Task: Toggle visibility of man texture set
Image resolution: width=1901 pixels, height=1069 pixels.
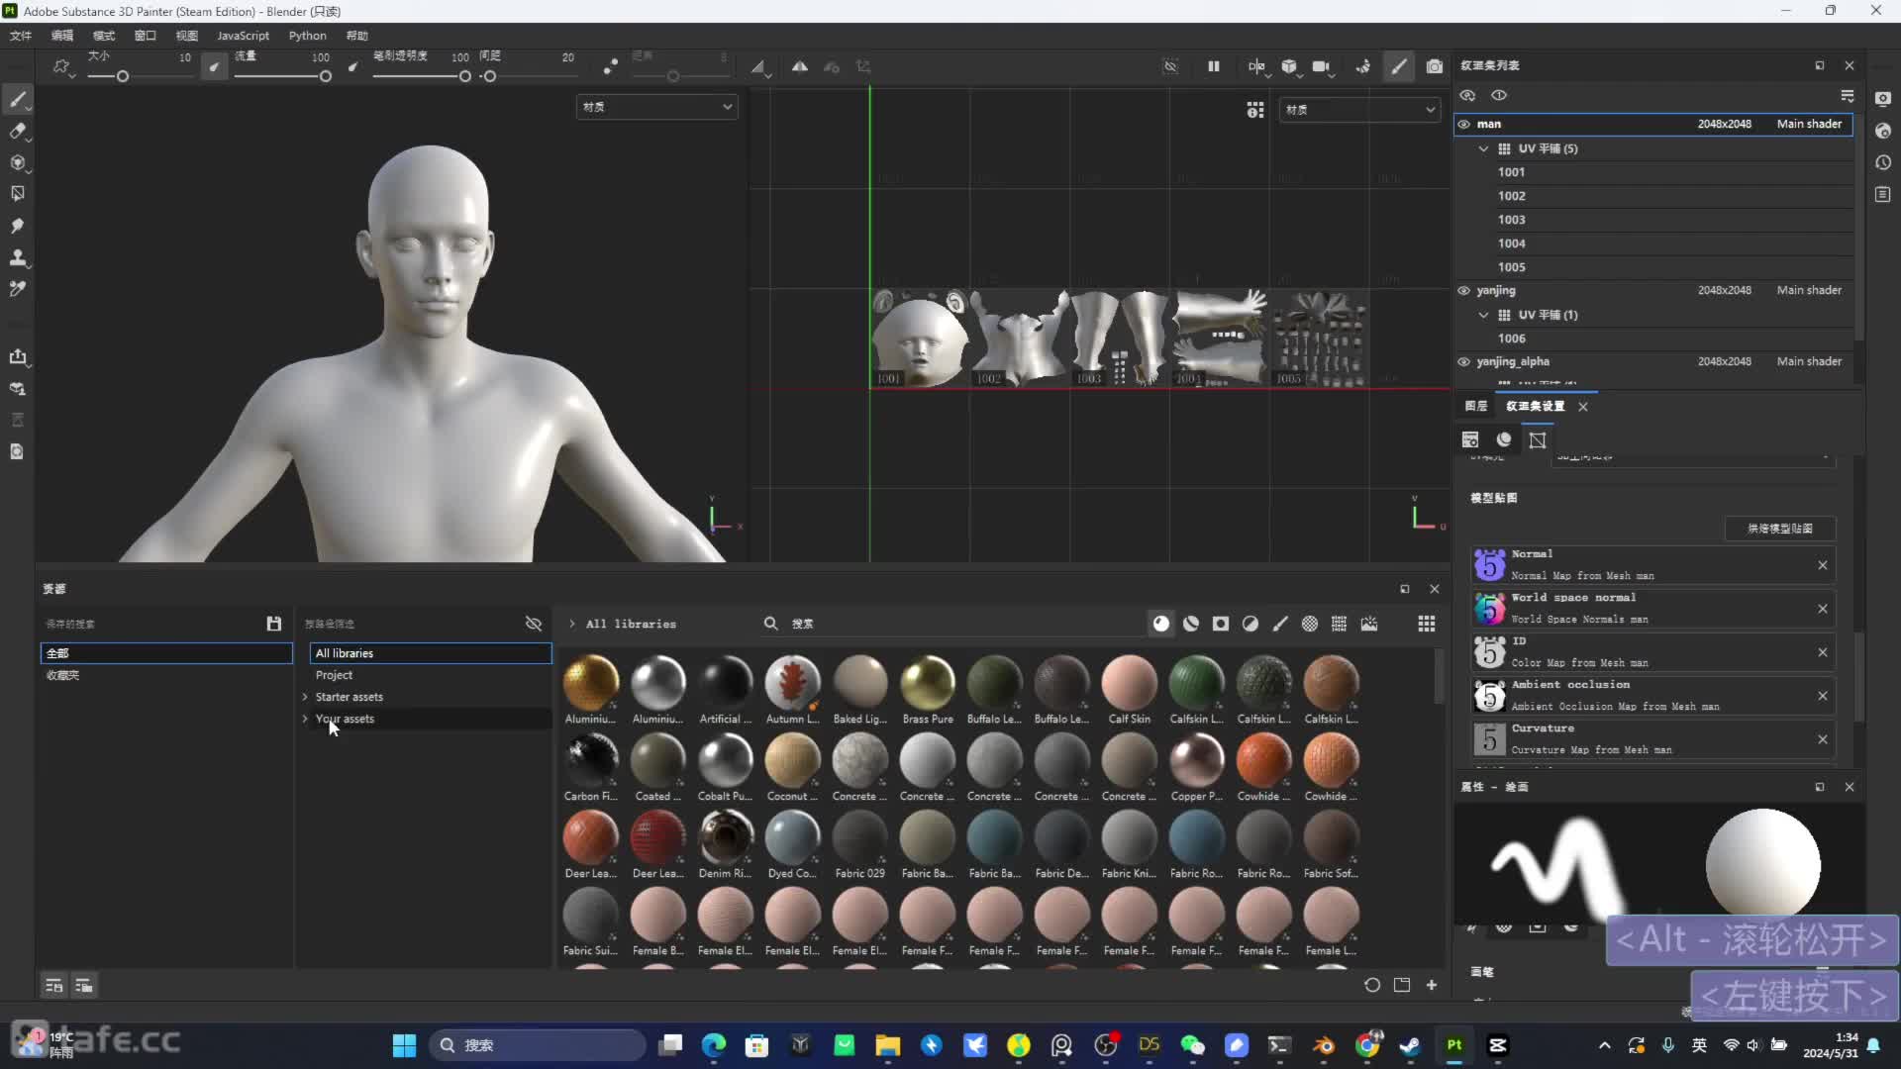Action: (1463, 124)
